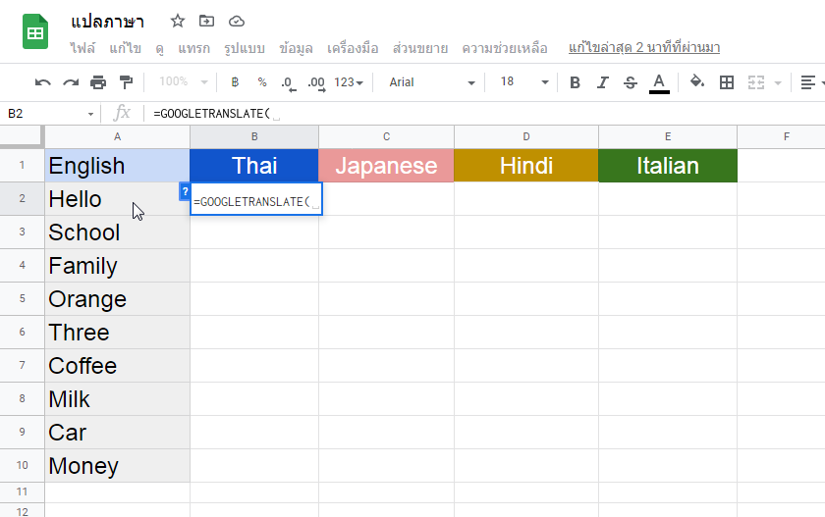The image size is (825, 517).
Task: Select the Japanese header cell
Action: [386, 166]
